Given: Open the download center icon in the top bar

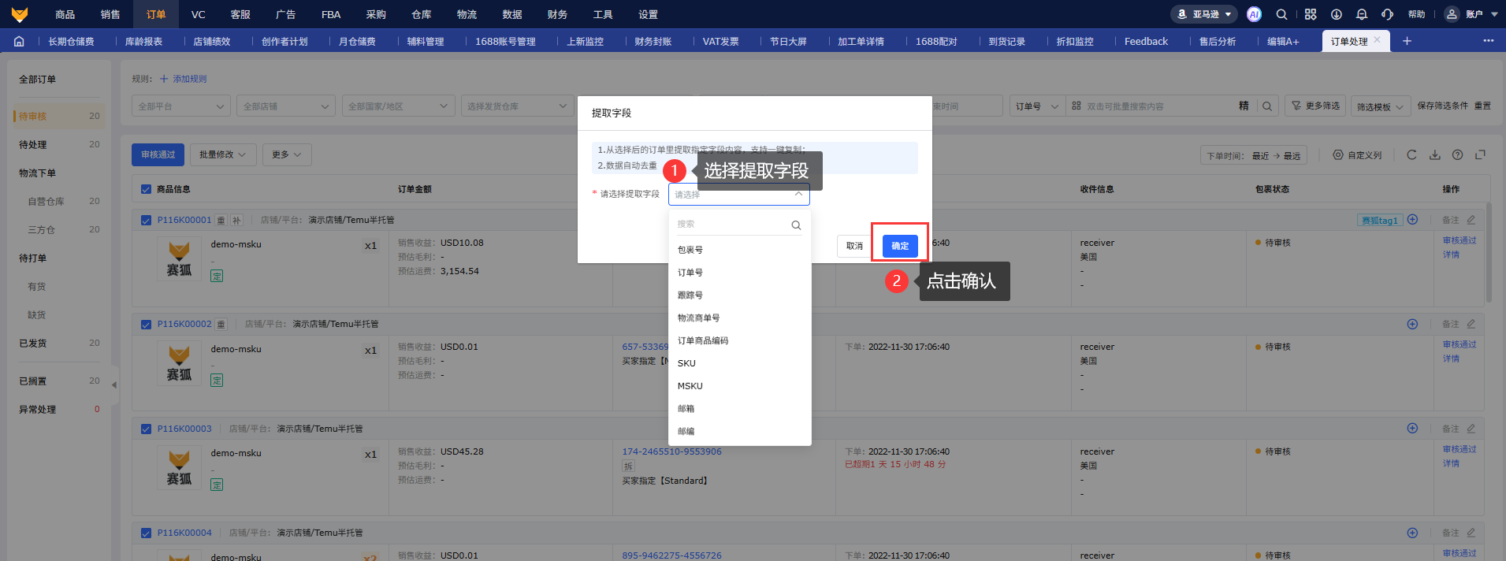Looking at the screenshot, I should [x=1337, y=14].
